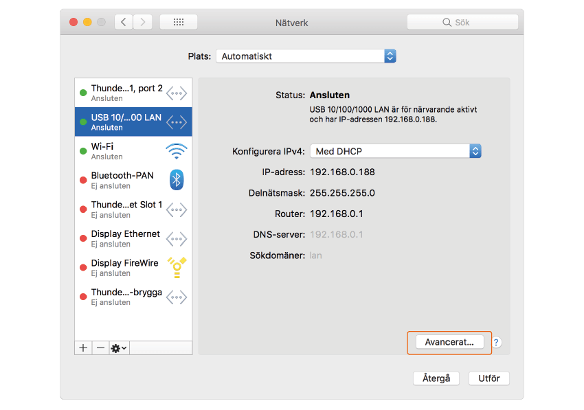The width and height of the screenshot is (584, 410).
Task: Click the Wi-Fi signal icon
Action: coord(177,151)
